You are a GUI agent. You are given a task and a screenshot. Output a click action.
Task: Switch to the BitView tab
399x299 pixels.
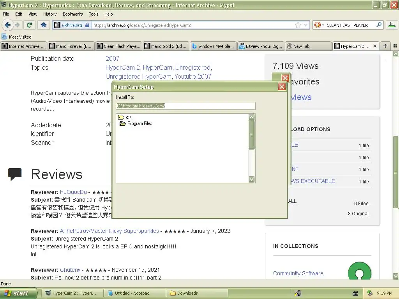(x=261, y=46)
